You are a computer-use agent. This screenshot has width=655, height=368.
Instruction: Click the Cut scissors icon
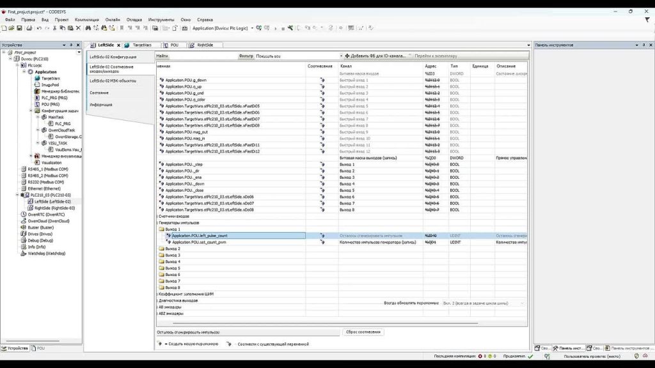(54, 28)
